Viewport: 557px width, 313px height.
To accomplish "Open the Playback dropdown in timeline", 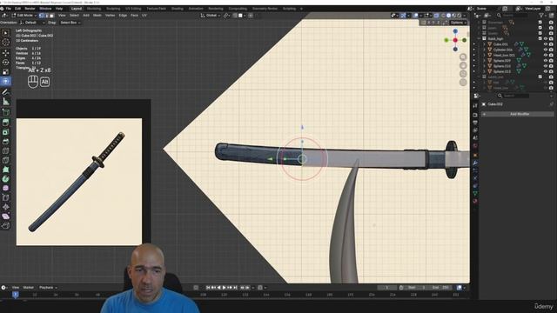I will (48, 288).
